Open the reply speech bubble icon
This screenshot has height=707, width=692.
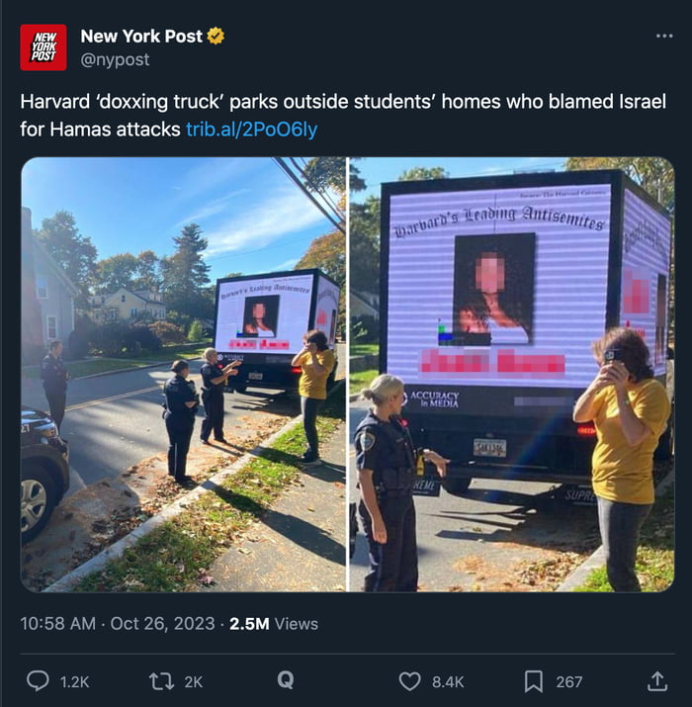[38, 681]
